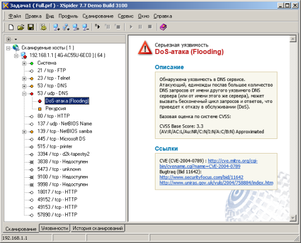Create a new task file
Screen dimensions: 301x243
[11, 27]
